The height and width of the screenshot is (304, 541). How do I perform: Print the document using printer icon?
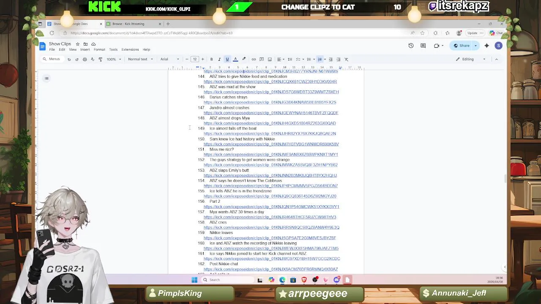coord(85,59)
